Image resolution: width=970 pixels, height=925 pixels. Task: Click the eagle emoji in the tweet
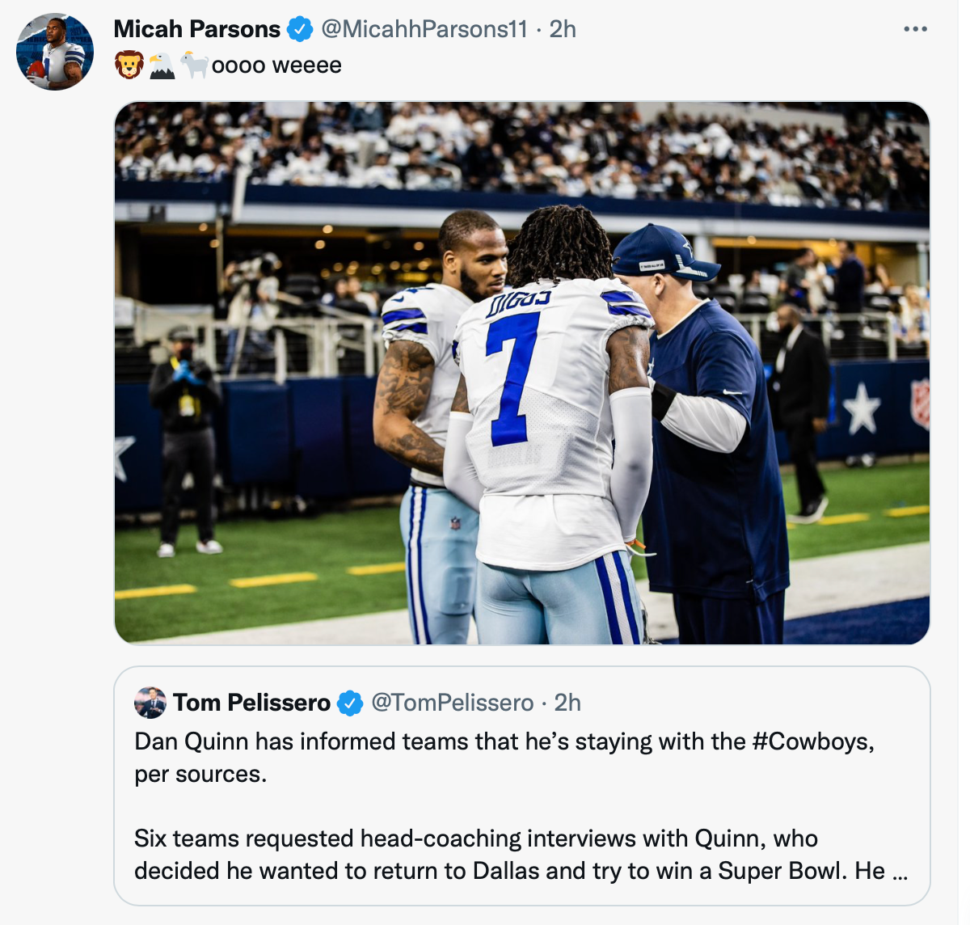pos(162,65)
